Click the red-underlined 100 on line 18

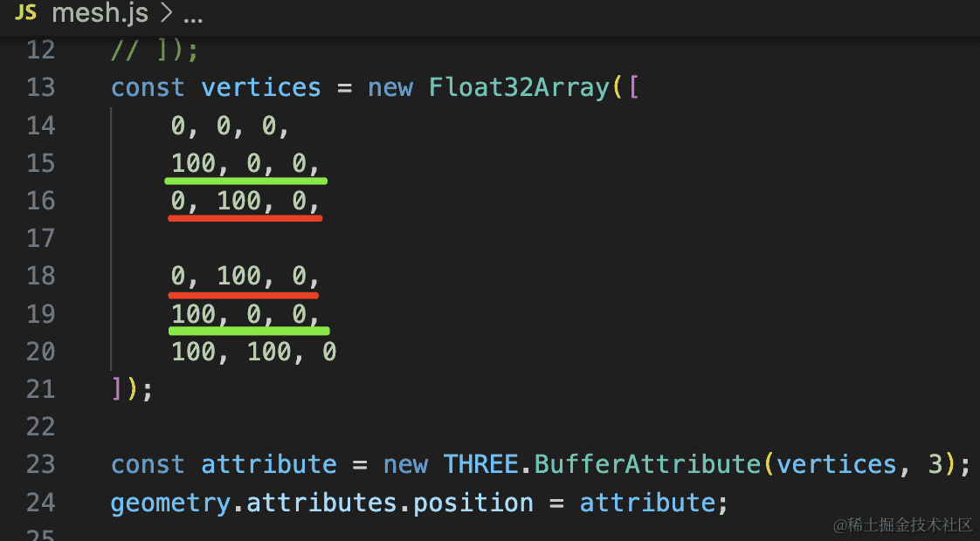pos(238,276)
